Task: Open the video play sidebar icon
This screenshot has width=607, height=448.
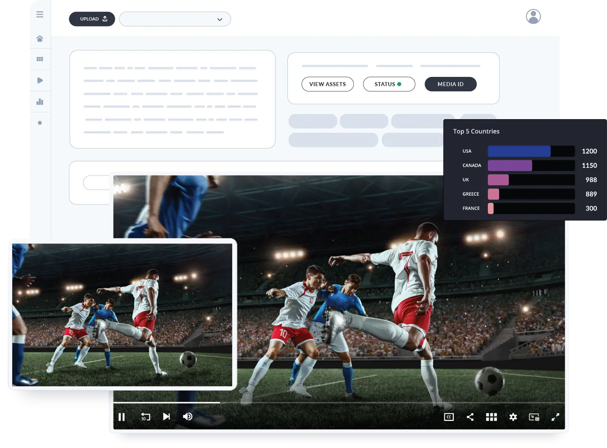Action: click(40, 81)
